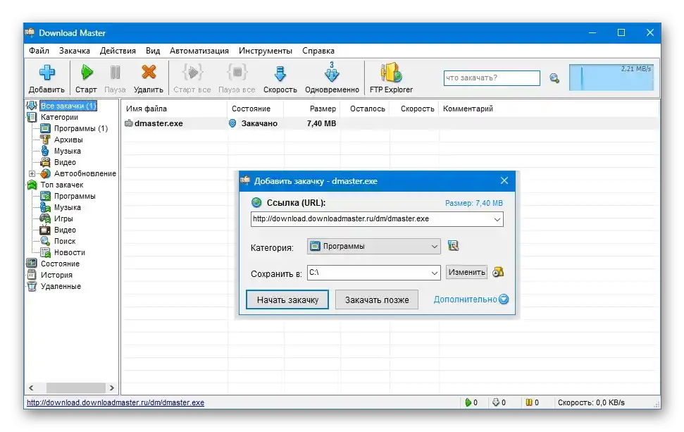Select Игры in Топ закачек
The height and width of the screenshot is (432, 684).
pyautogui.click(x=63, y=218)
